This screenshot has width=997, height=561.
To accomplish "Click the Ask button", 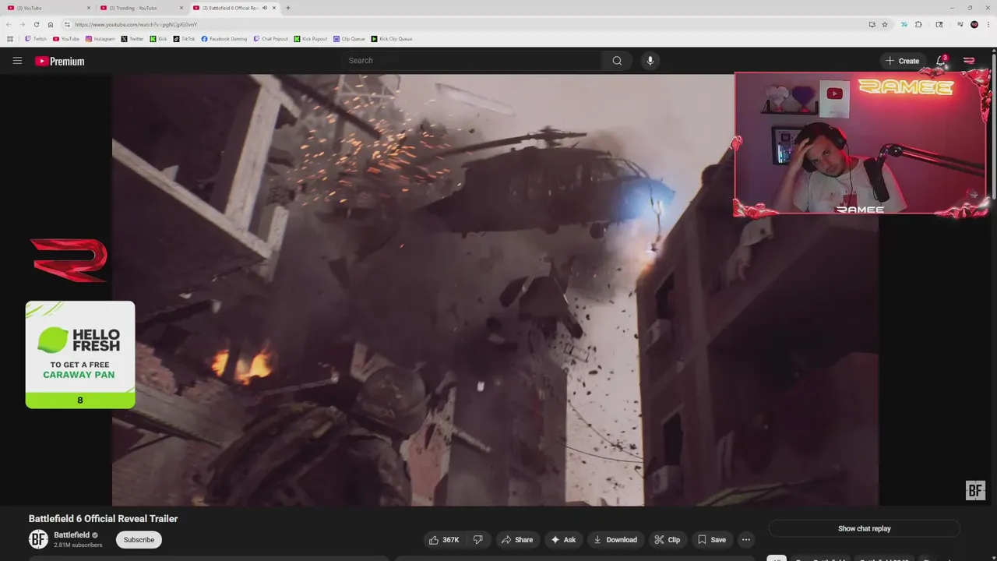I will [x=563, y=540].
